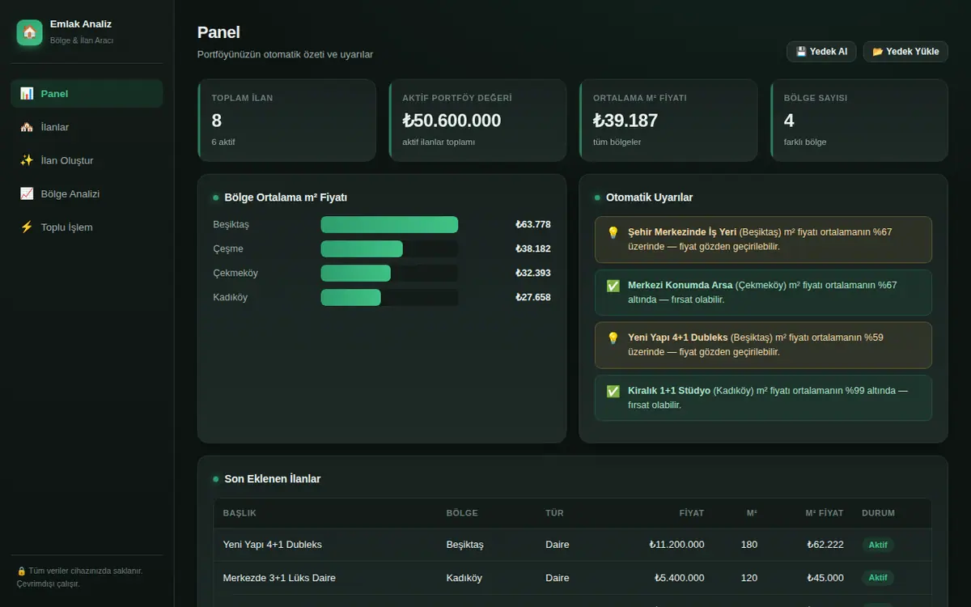The height and width of the screenshot is (607, 971).
Task: Click the Ortalama M² Fiyatı card
Action: (x=668, y=120)
